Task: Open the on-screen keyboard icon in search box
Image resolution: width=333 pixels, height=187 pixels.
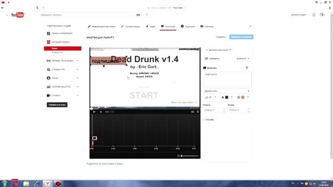Action: coord(138,15)
